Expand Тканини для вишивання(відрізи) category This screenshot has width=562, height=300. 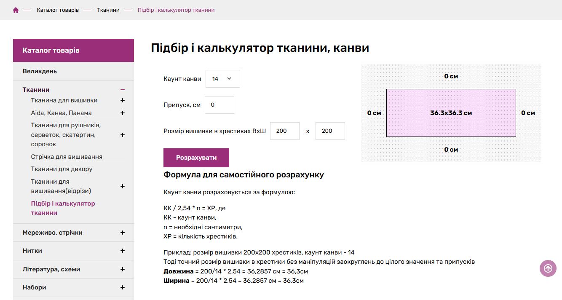[123, 186]
